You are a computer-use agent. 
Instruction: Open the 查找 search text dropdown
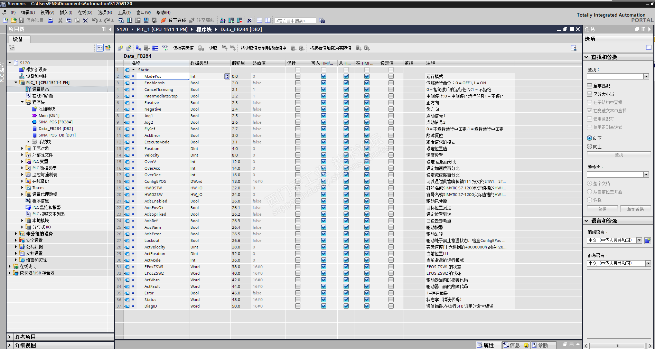coord(646,76)
